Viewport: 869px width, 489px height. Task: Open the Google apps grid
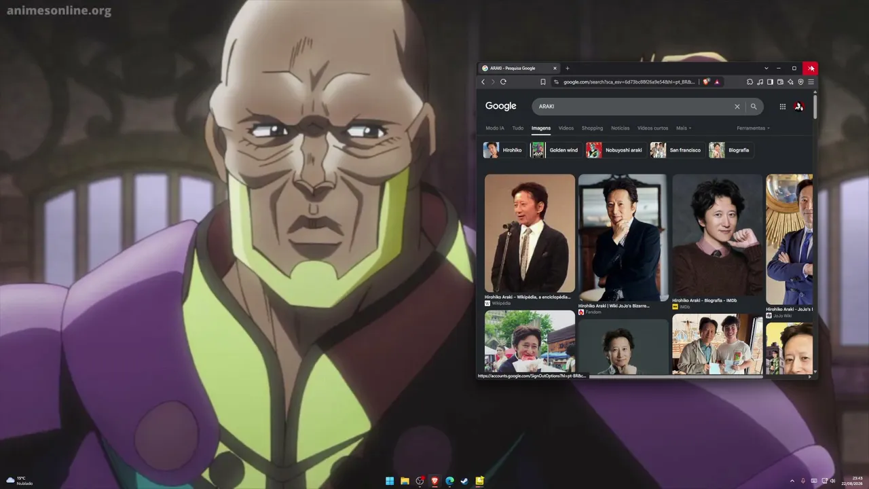pos(782,107)
